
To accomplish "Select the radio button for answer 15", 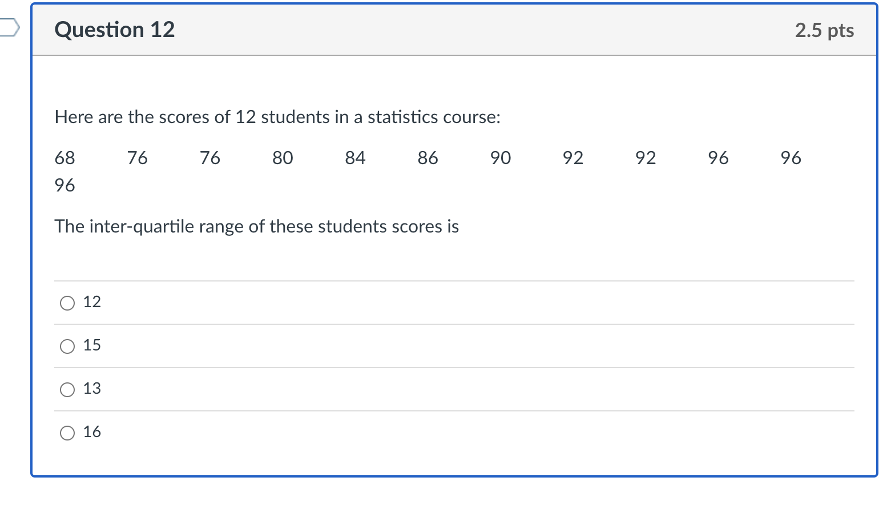I will pos(67,346).
